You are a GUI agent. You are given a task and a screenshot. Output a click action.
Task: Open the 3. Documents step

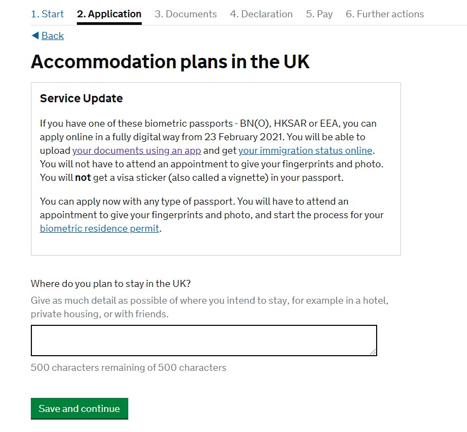pos(186,14)
